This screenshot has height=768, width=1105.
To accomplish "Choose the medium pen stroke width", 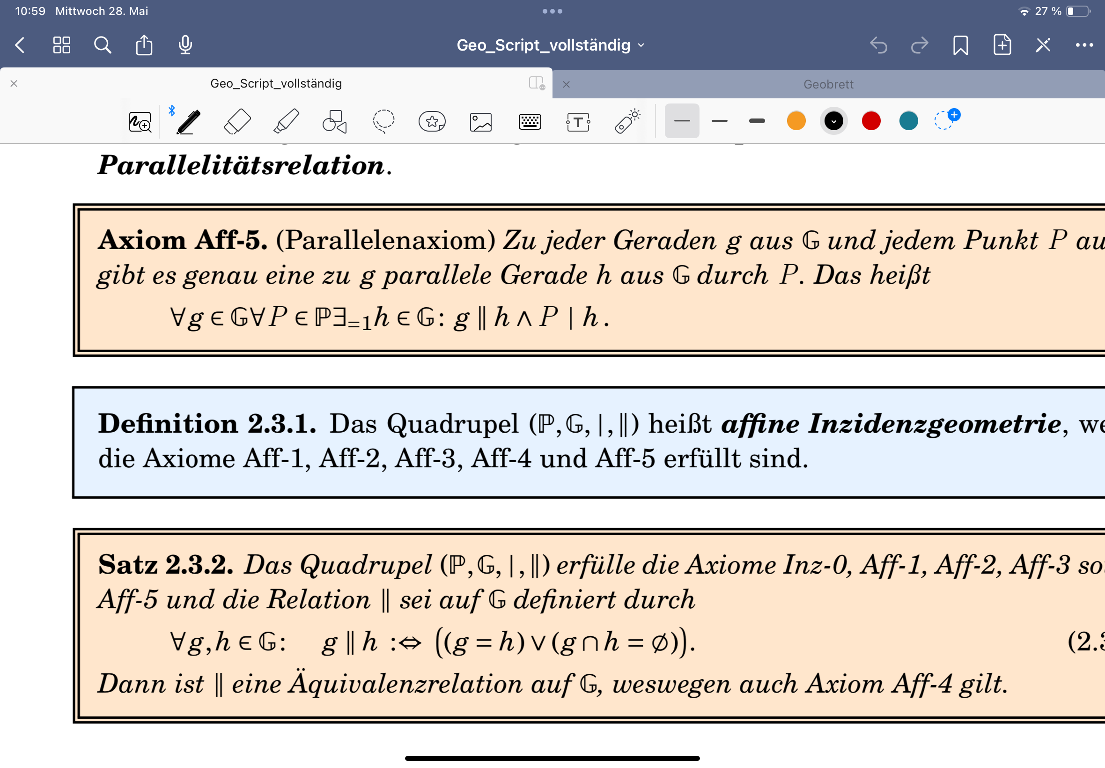I will [719, 121].
